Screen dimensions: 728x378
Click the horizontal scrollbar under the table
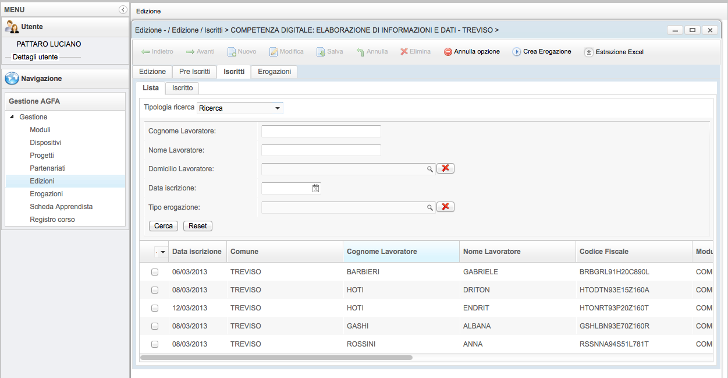coord(276,358)
